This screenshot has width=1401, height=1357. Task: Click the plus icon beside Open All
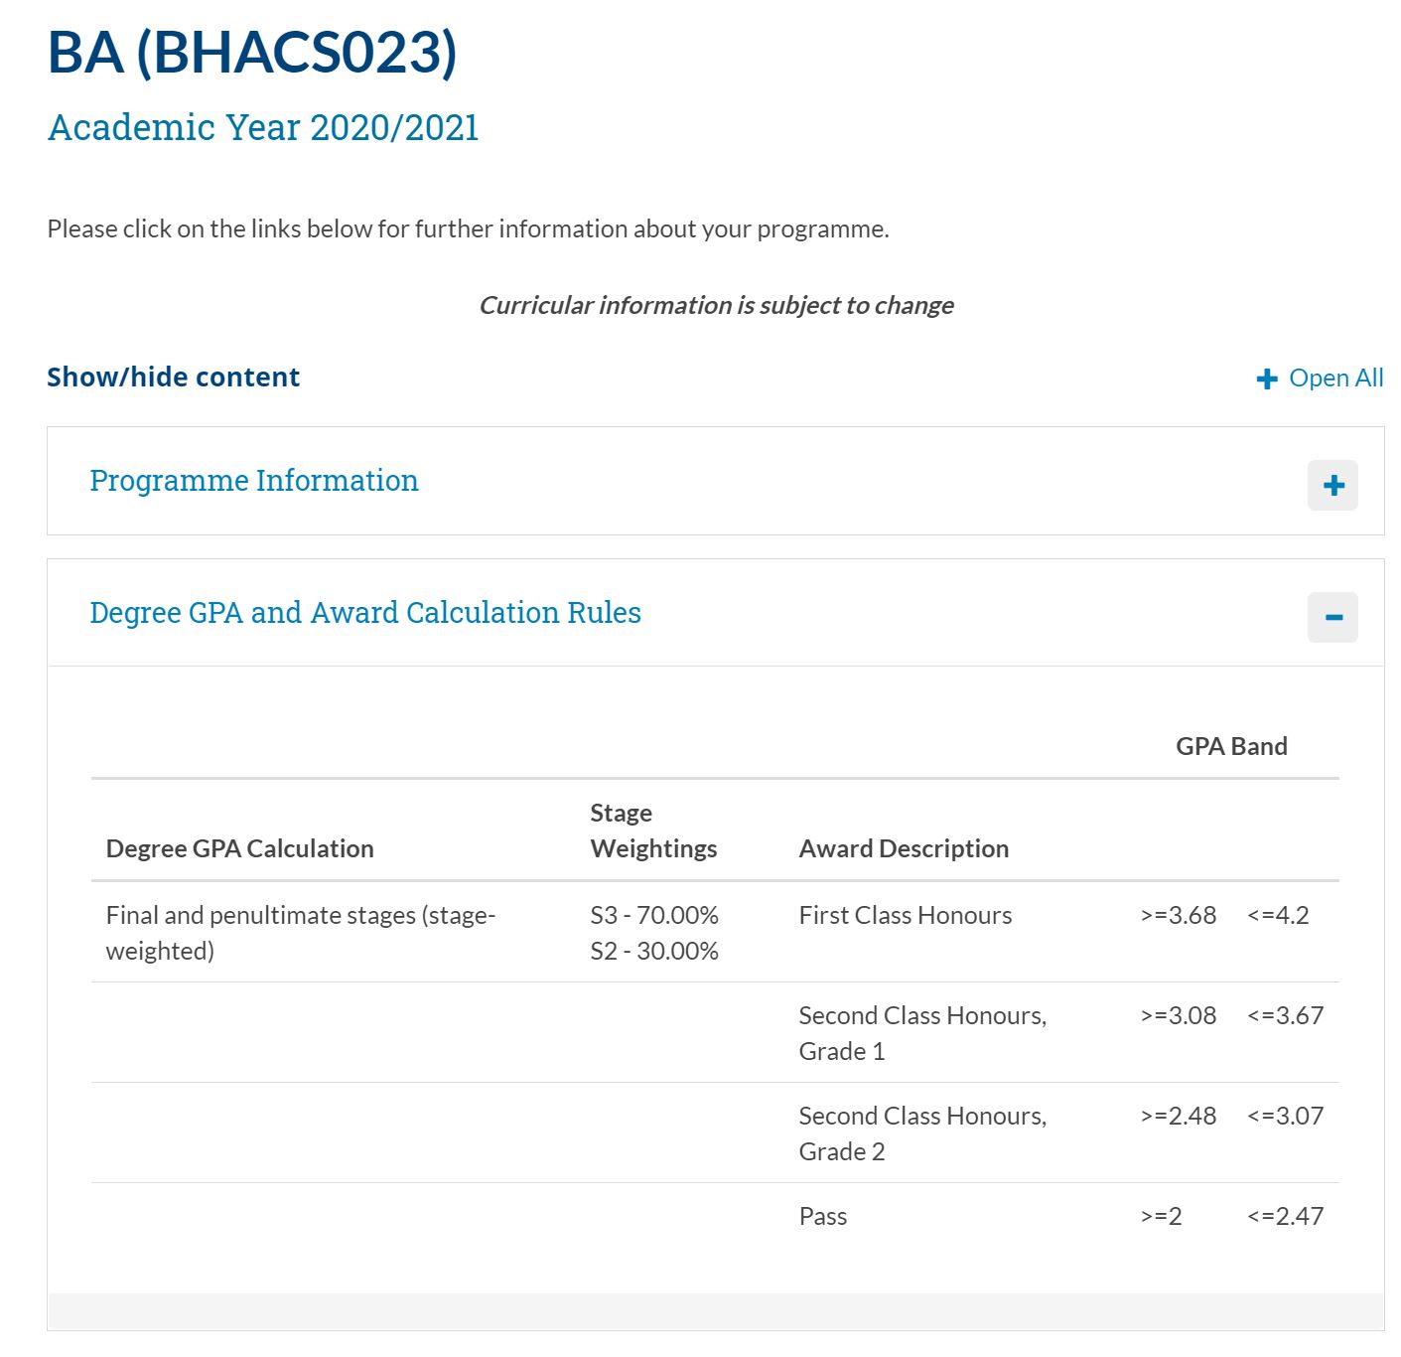coord(1264,378)
